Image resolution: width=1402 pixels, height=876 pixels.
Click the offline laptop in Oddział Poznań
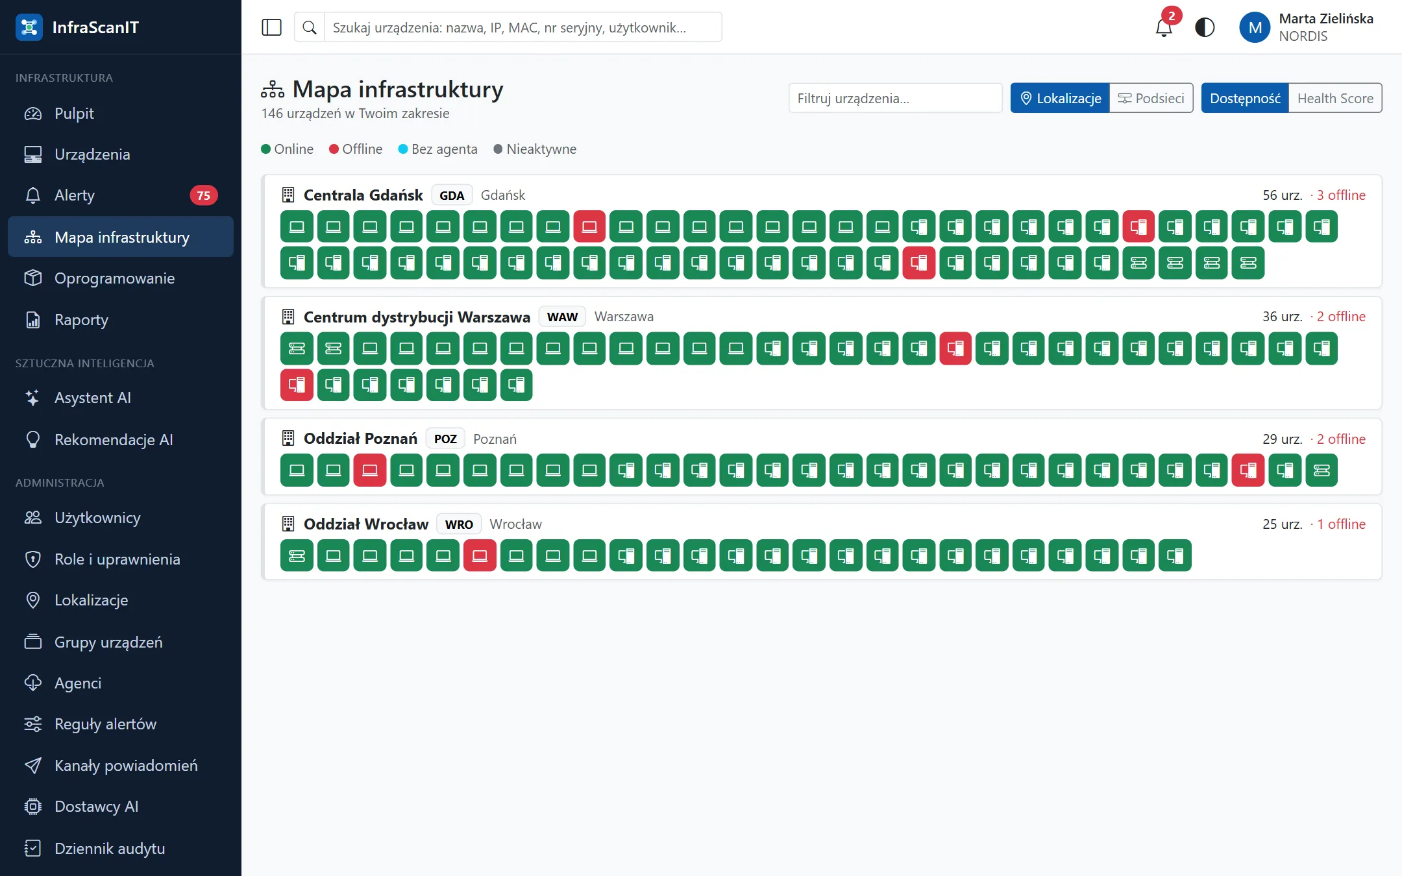370,470
